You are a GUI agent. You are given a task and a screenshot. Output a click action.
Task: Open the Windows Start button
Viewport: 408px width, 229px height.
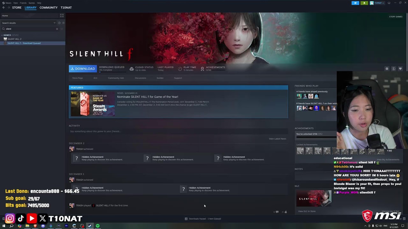(4, 226)
